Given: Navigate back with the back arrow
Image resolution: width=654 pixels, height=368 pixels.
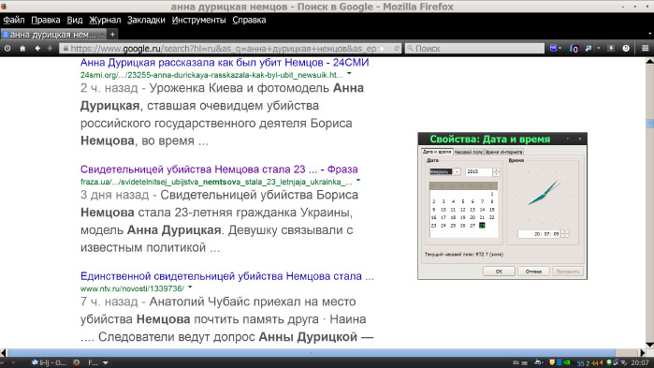Looking at the screenshot, I should 37,49.
